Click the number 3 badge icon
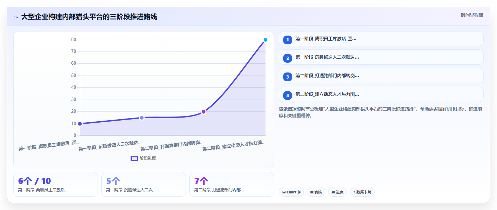 [x=288, y=77]
